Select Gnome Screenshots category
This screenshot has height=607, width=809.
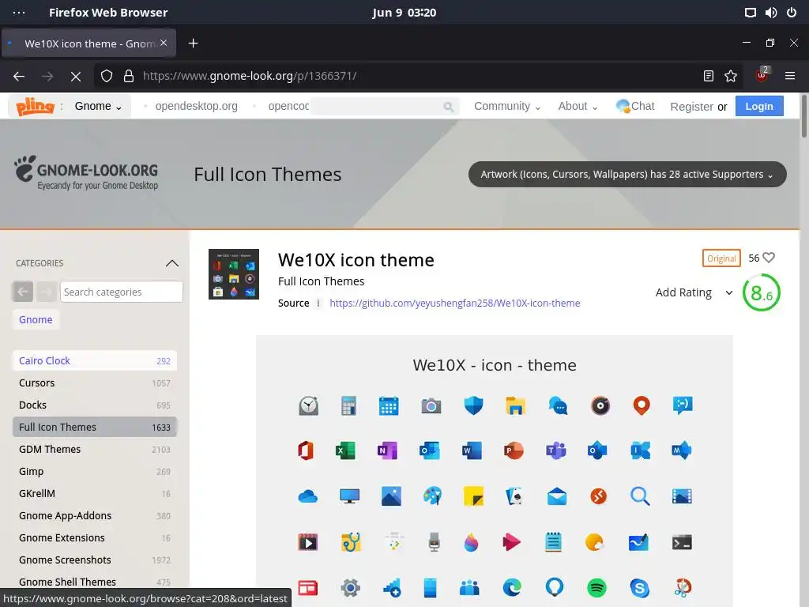coord(95,560)
